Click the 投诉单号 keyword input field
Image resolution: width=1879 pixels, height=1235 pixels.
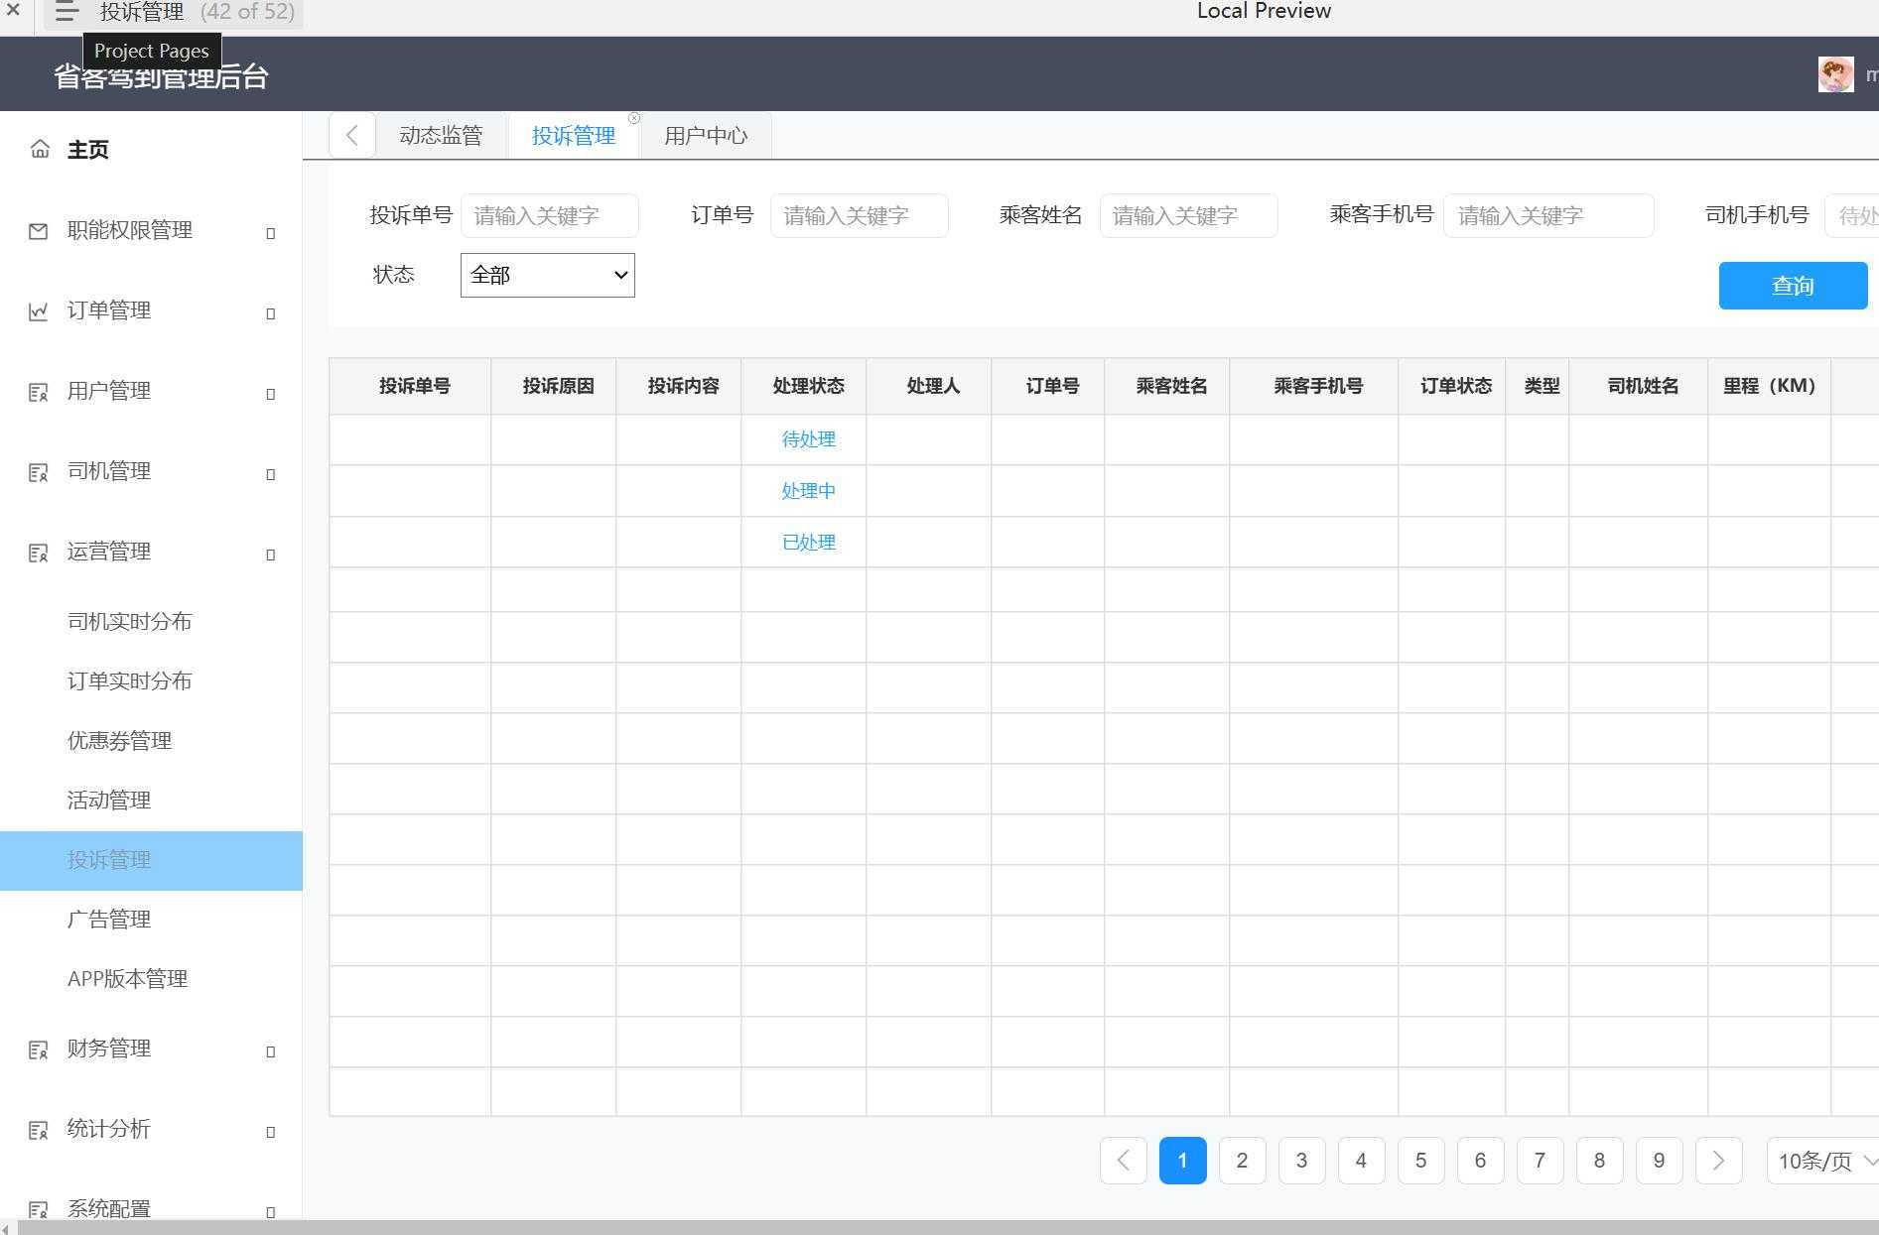tap(550, 215)
